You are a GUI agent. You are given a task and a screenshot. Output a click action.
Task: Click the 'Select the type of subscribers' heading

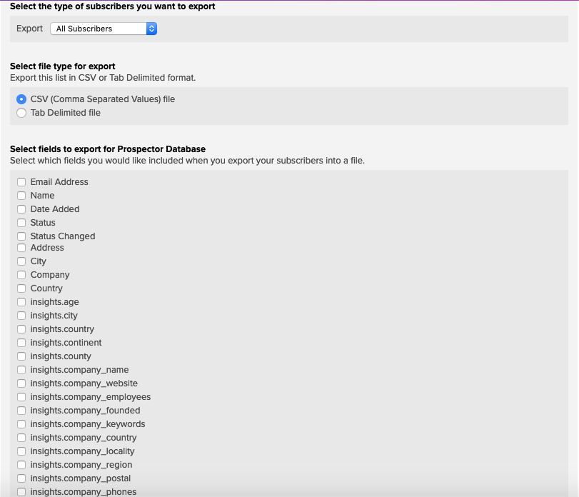113,6
